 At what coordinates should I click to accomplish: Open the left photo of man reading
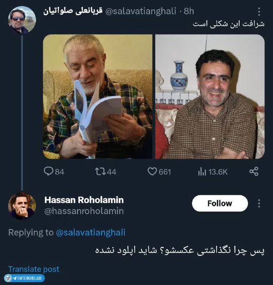tap(98, 96)
